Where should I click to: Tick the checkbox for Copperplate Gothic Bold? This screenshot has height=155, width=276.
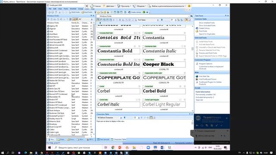point(98,73)
